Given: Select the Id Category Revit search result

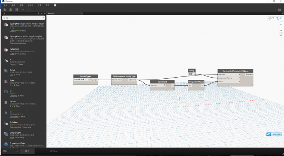Looking at the screenshot, I should (x=24, y=93).
